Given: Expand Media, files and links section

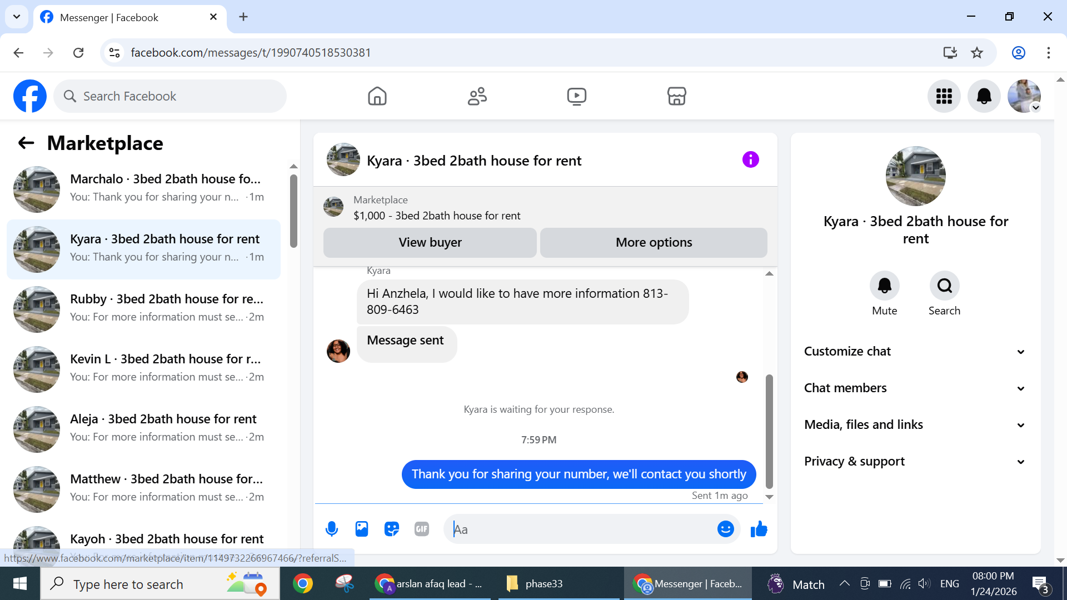Looking at the screenshot, I should coord(915,424).
